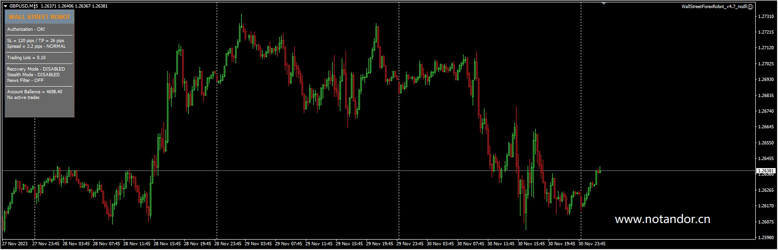Click the WallStreetForexRobot_v4.7_nodll expert name
The width and height of the screenshot is (778, 250).
tap(714, 7)
